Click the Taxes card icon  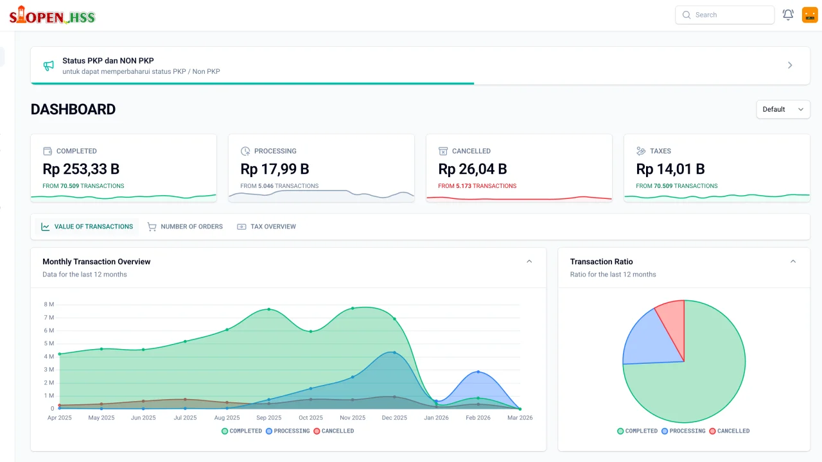(x=641, y=151)
